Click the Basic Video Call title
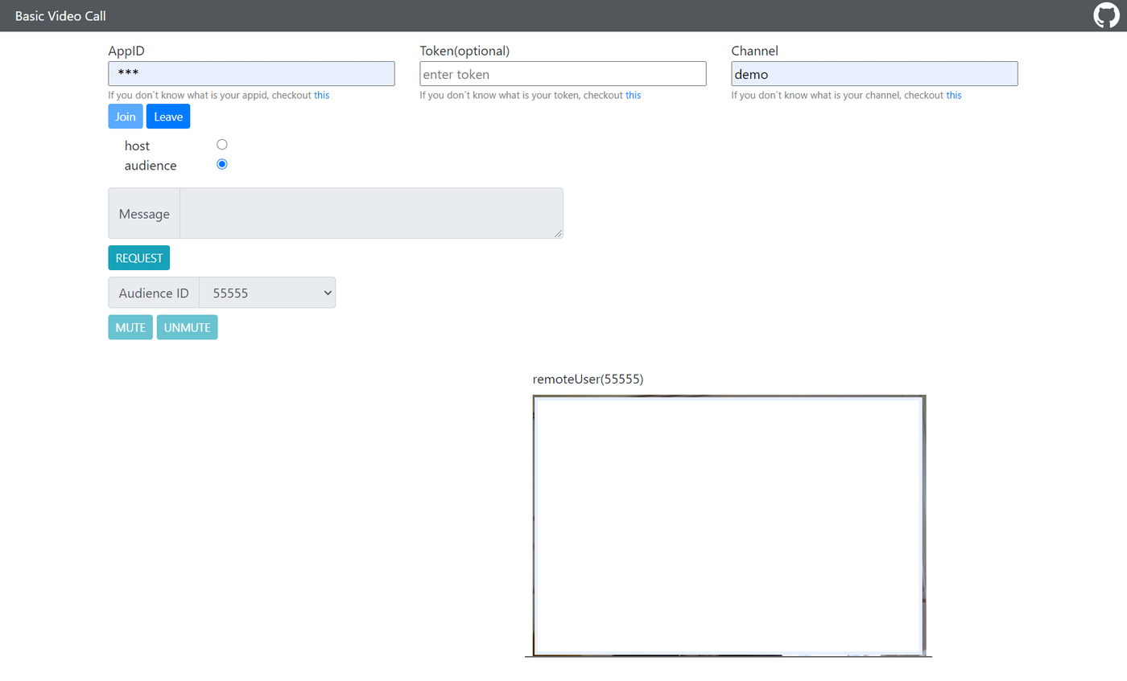Image resolution: width=1127 pixels, height=681 pixels. tap(60, 16)
